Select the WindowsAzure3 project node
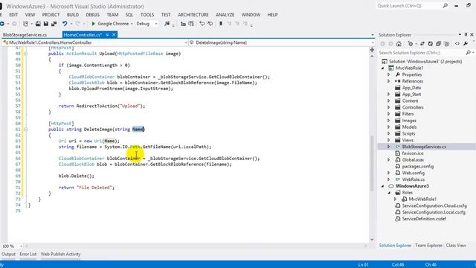 click(412, 186)
